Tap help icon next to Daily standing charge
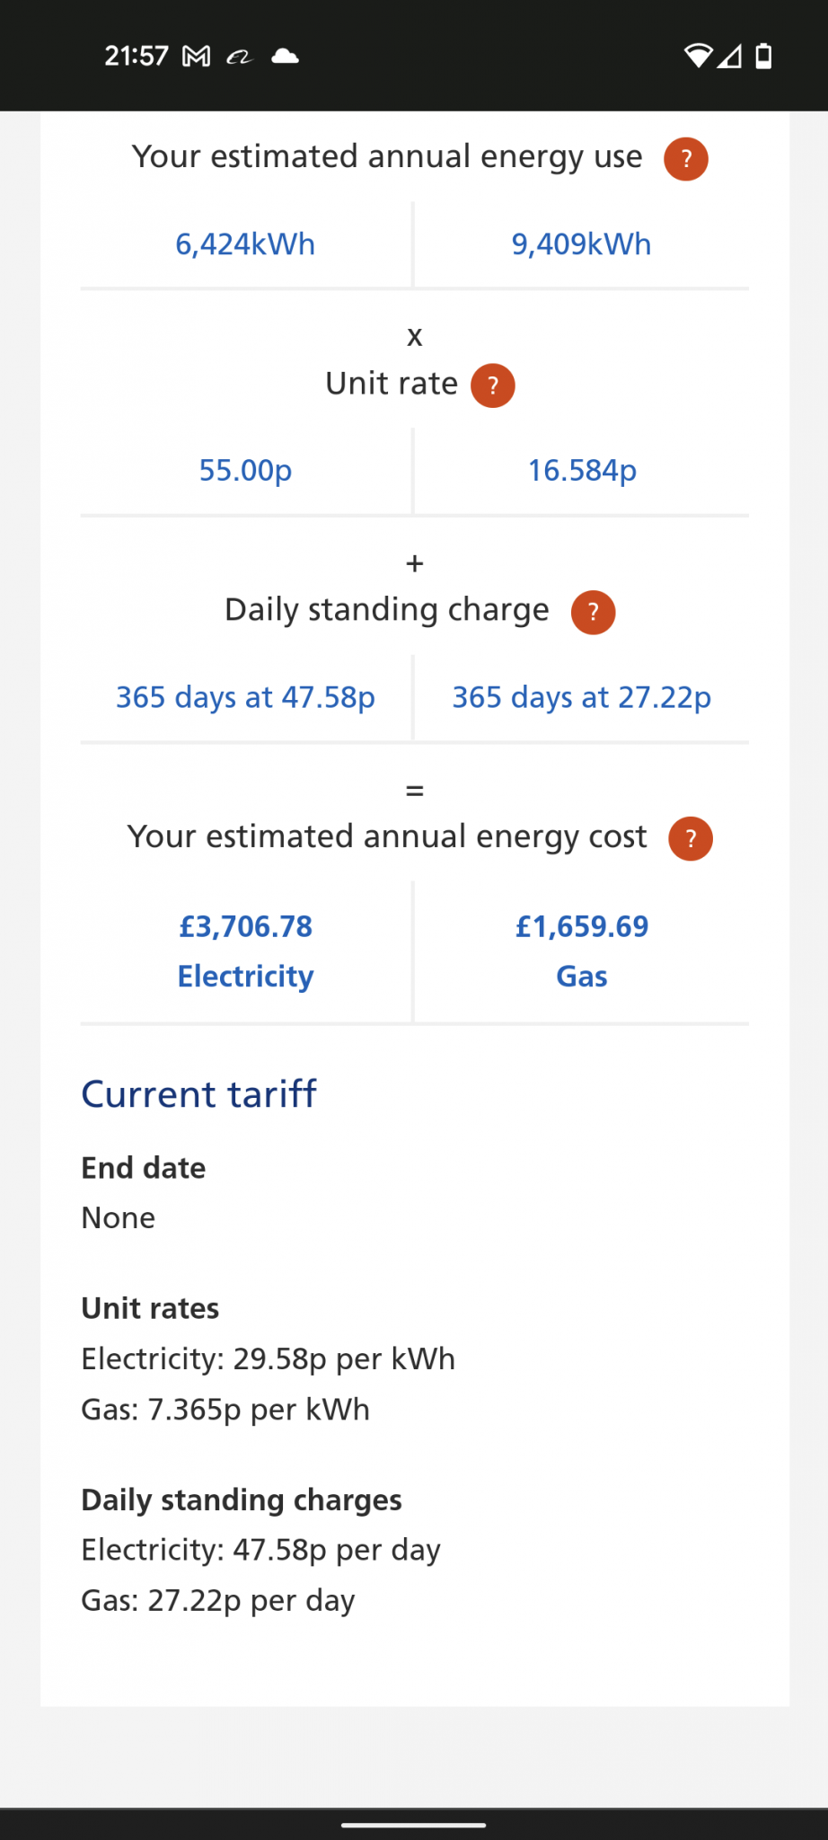Image resolution: width=828 pixels, height=1840 pixels. (x=594, y=612)
